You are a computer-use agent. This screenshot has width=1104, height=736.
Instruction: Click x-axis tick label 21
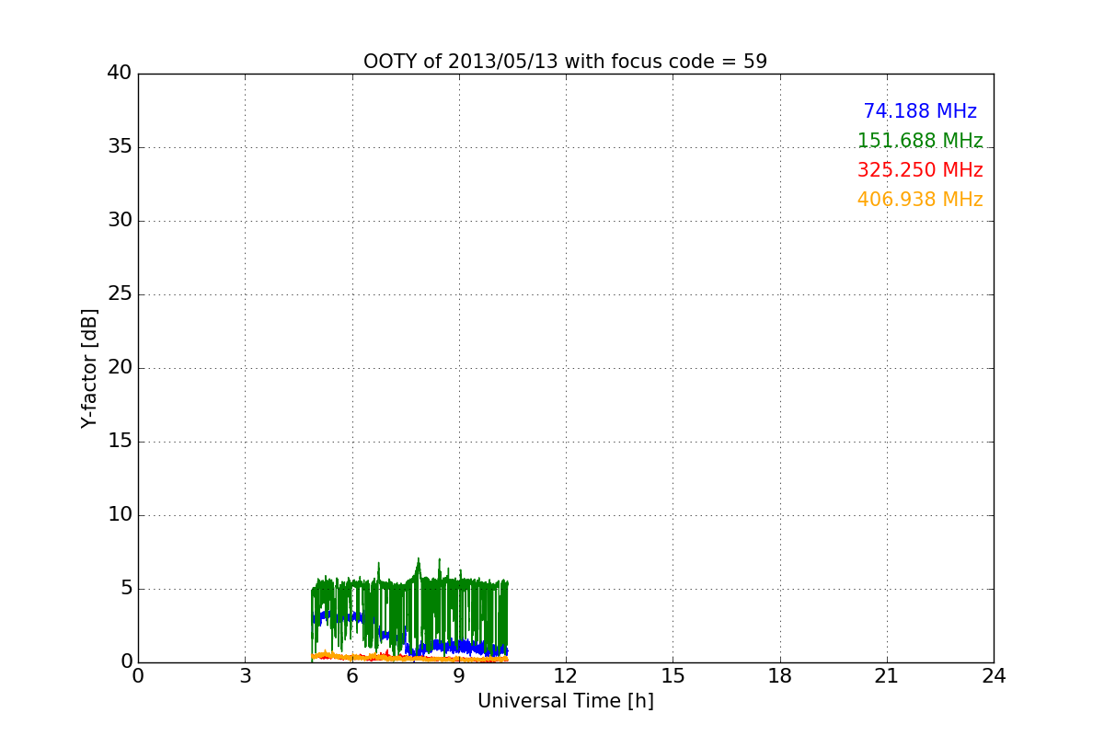[x=887, y=676]
